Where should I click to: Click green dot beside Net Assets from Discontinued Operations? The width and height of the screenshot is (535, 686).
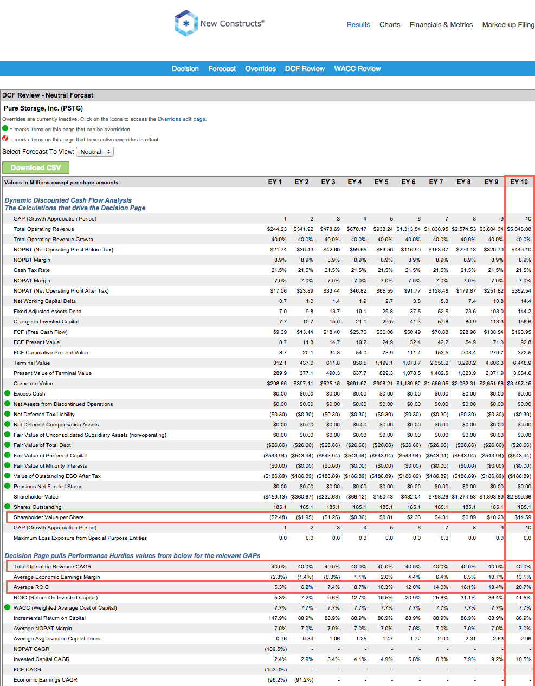pos(8,404)
